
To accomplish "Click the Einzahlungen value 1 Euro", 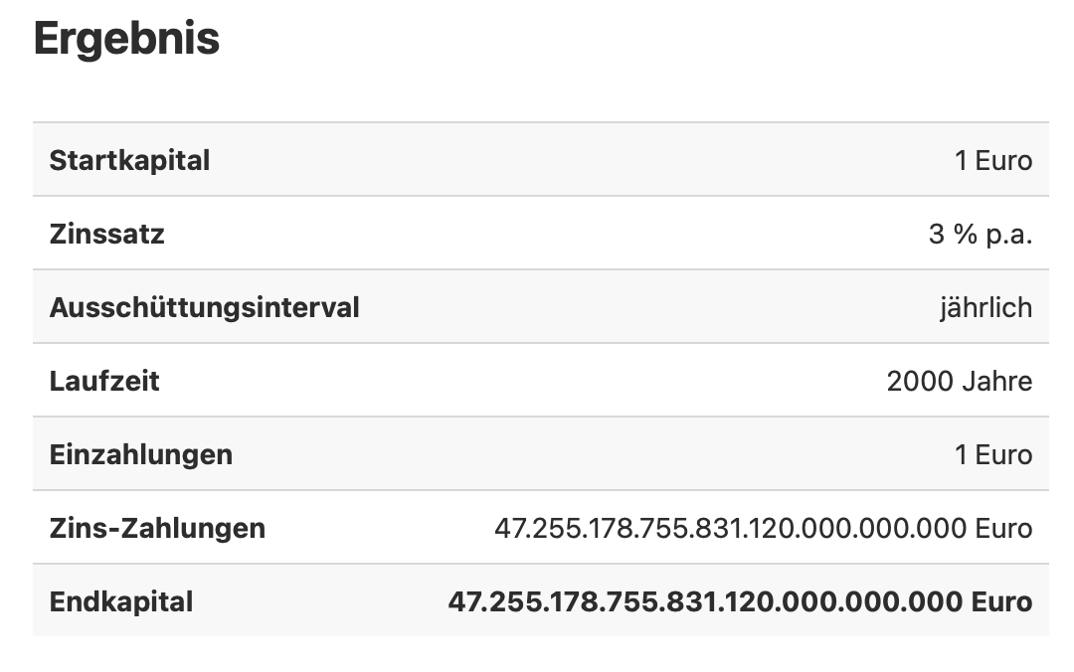I will point(993,455).
